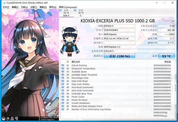Click the transfer mode field PCIe 3.0 x4
Viewport: 178px width, 122px height.
coord(119,39)
